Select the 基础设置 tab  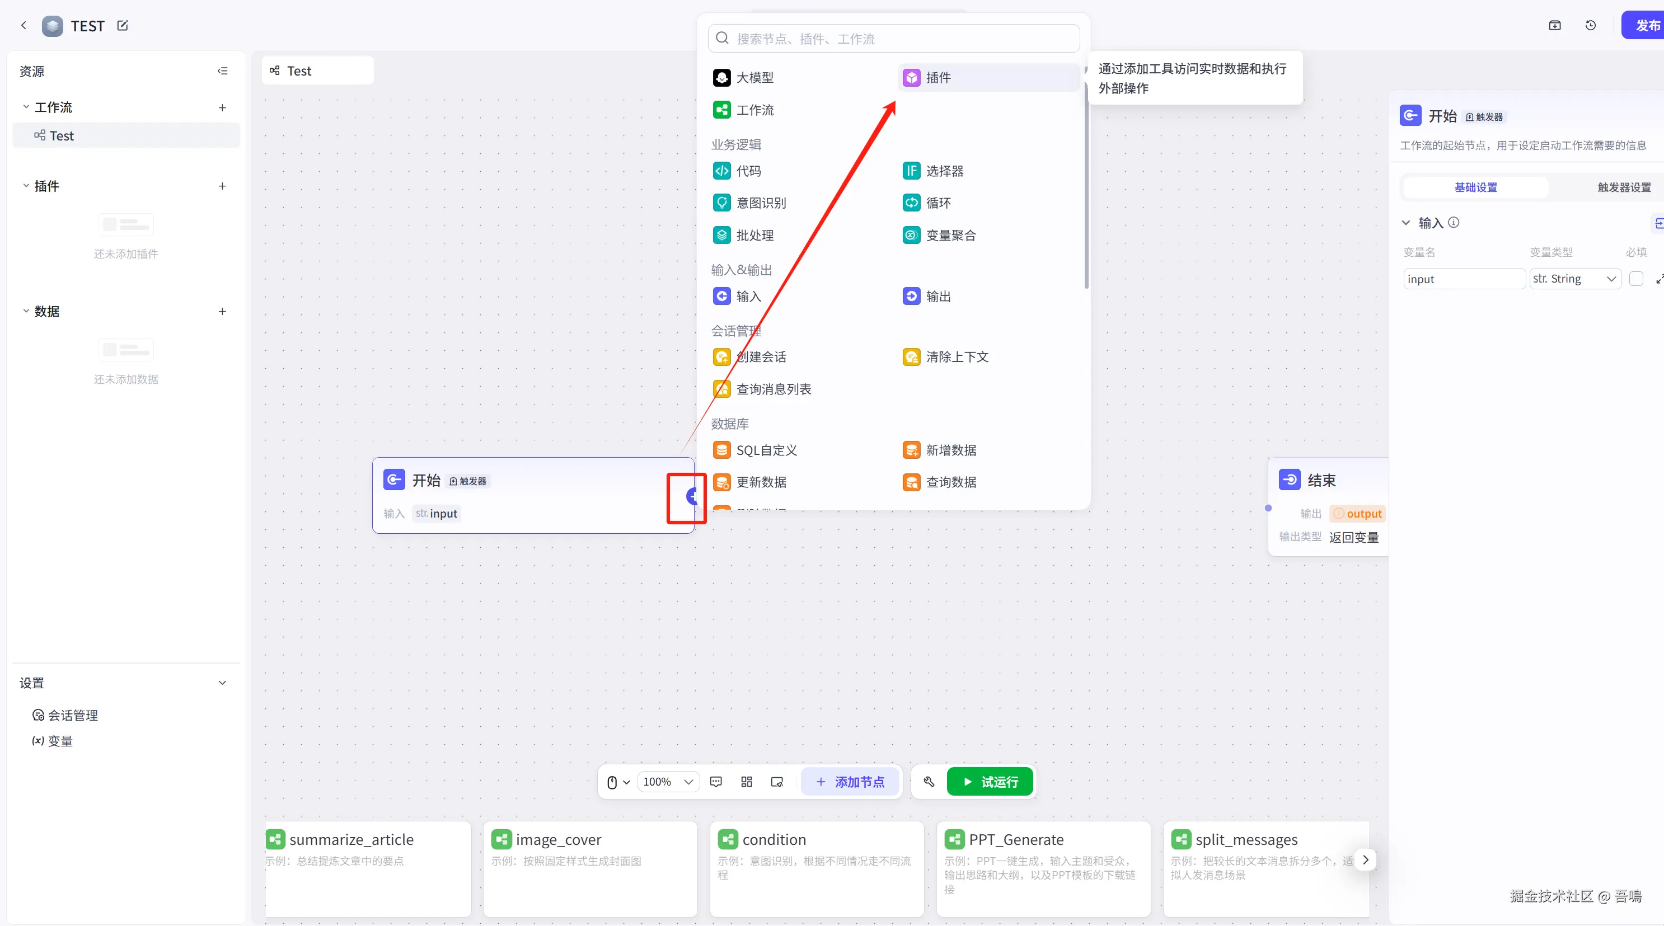click(1475, 187)
